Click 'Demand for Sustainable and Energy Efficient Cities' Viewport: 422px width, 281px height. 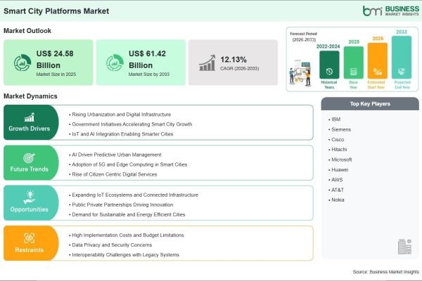pyautogui.click(x=127, y=214)
